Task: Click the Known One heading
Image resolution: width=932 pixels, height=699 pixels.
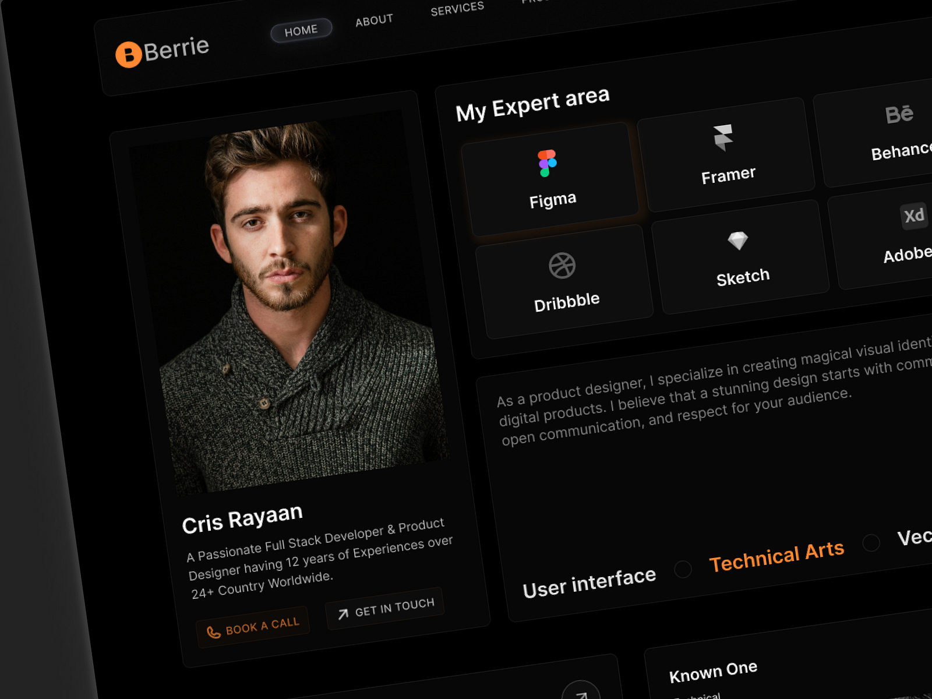Action: [x=713, y=672]
